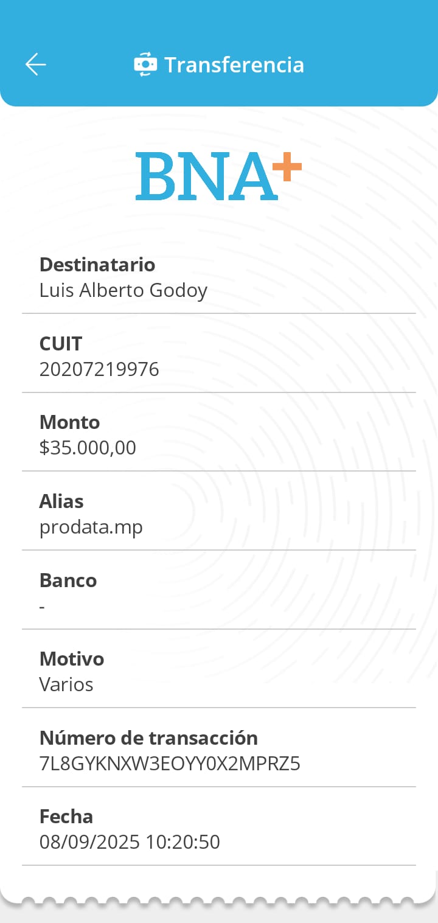Tap the back arrow icon
This screenshot has height=923, width=438.
36,64
